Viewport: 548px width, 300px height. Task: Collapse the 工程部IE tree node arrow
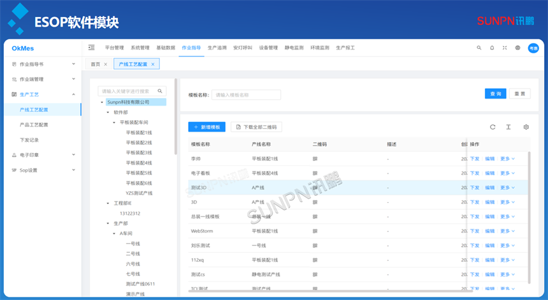tap(108, 203)
